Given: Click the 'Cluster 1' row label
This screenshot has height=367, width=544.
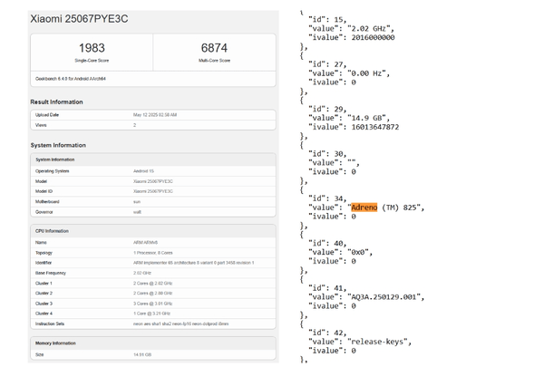Looking at the screenshot, I should [x=44, y=284].
